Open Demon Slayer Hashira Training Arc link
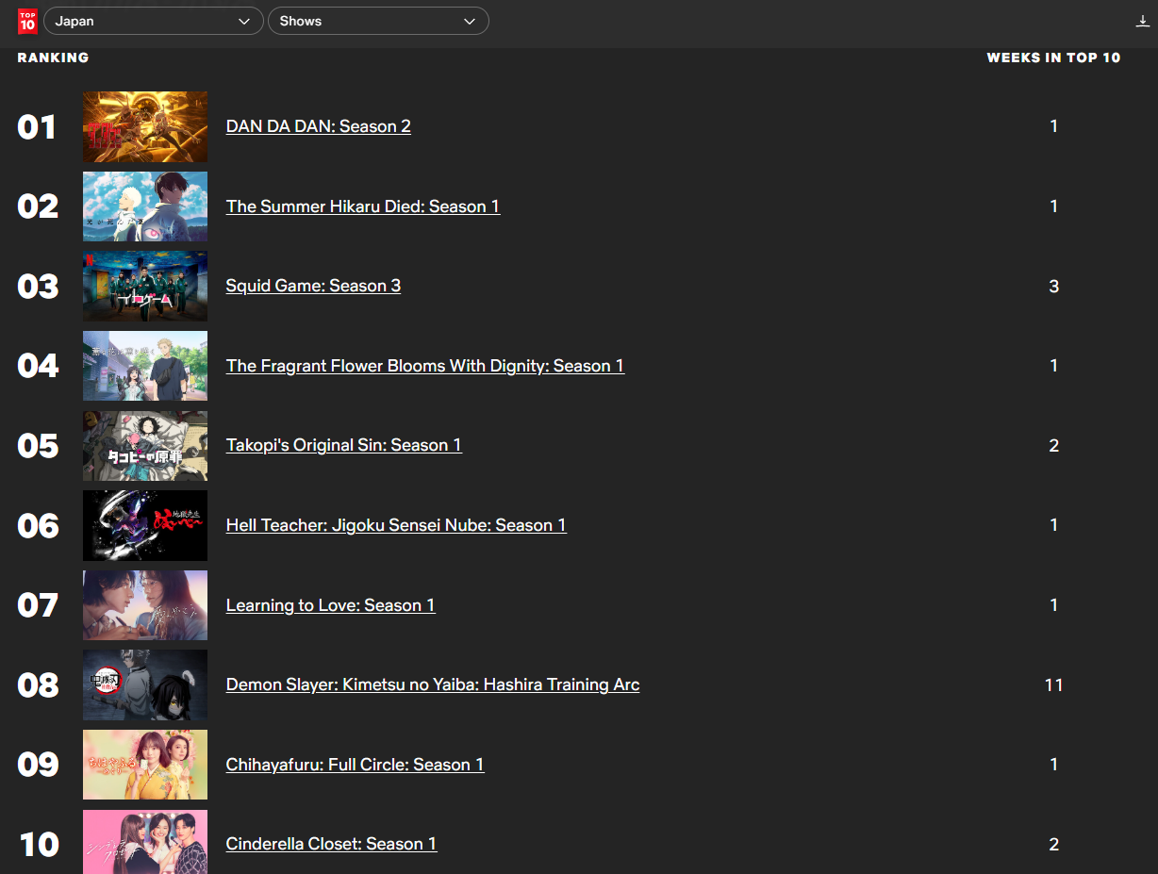The height and width of the screenshot is (874, 1158). (x=433, y=684)
